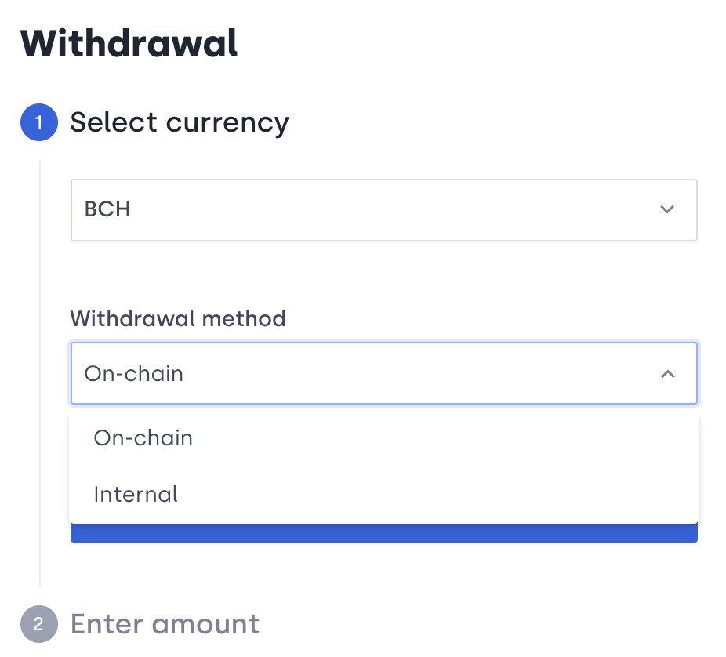Click the Select currency step title

tap(180, 122)
